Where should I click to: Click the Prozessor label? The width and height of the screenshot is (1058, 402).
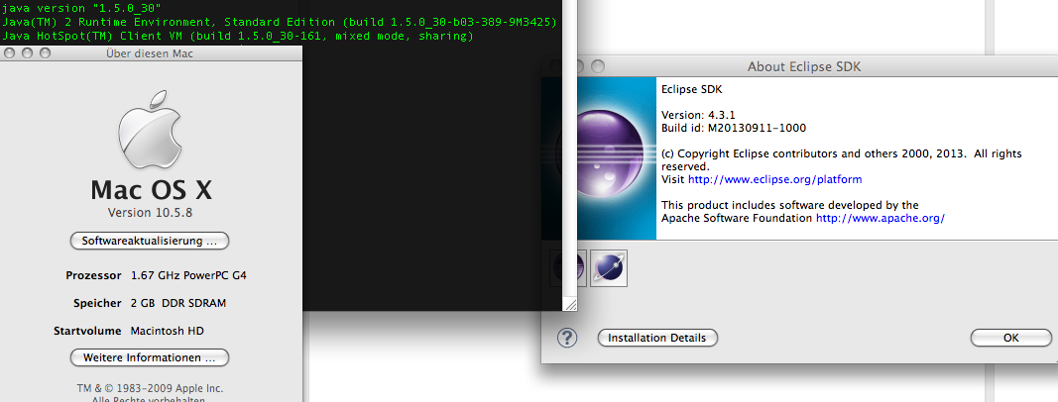click(x=93, y=275)
